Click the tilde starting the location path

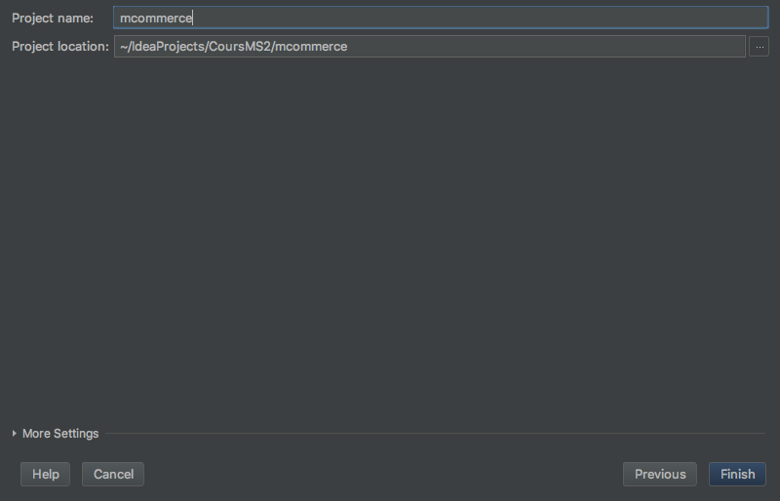(x=123, y=46)
